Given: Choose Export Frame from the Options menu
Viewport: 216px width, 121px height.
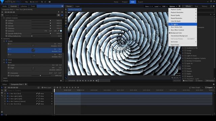Looking at the screenshot, I should (183, 45).
